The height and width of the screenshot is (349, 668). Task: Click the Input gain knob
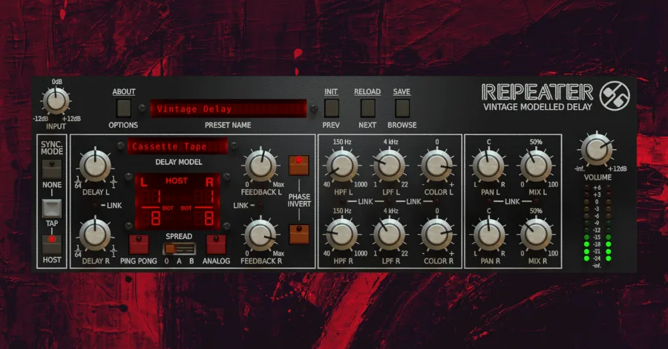(56, 102)
